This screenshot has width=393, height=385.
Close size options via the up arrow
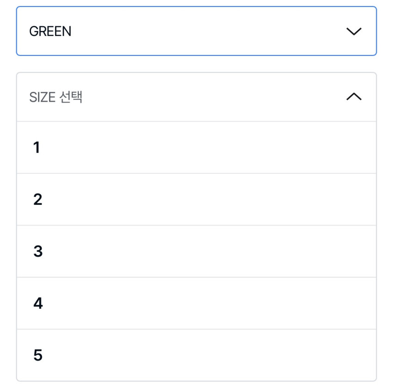tap(354, 97)
